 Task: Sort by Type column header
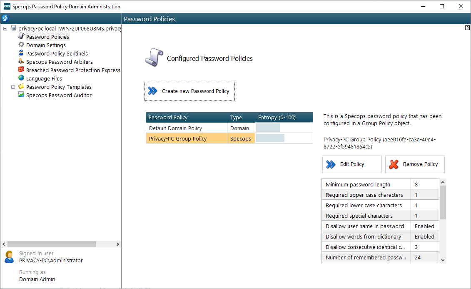pyautogui.click(x=241, y=117)
